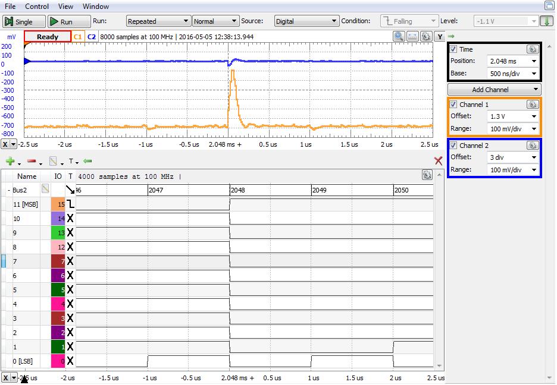
Task: Click the Run button
Action: [x=69, y=21]
